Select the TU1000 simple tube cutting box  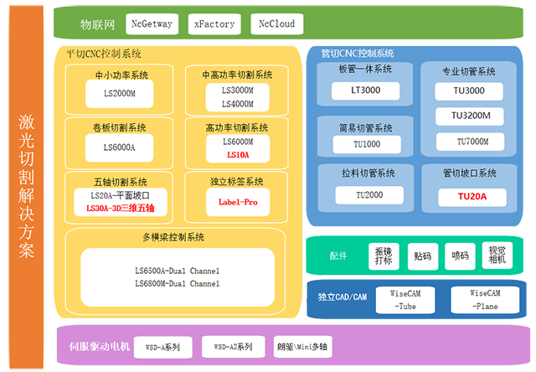(366, 144)
